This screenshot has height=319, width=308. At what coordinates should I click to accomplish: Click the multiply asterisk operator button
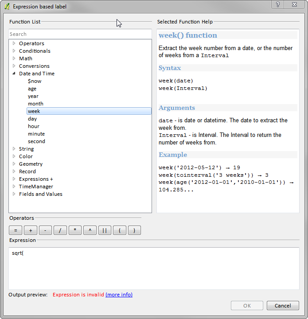(75, 230)
